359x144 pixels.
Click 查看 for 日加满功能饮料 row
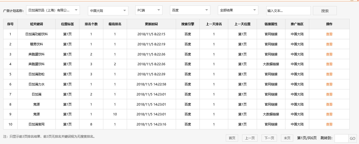pos(329,34)
